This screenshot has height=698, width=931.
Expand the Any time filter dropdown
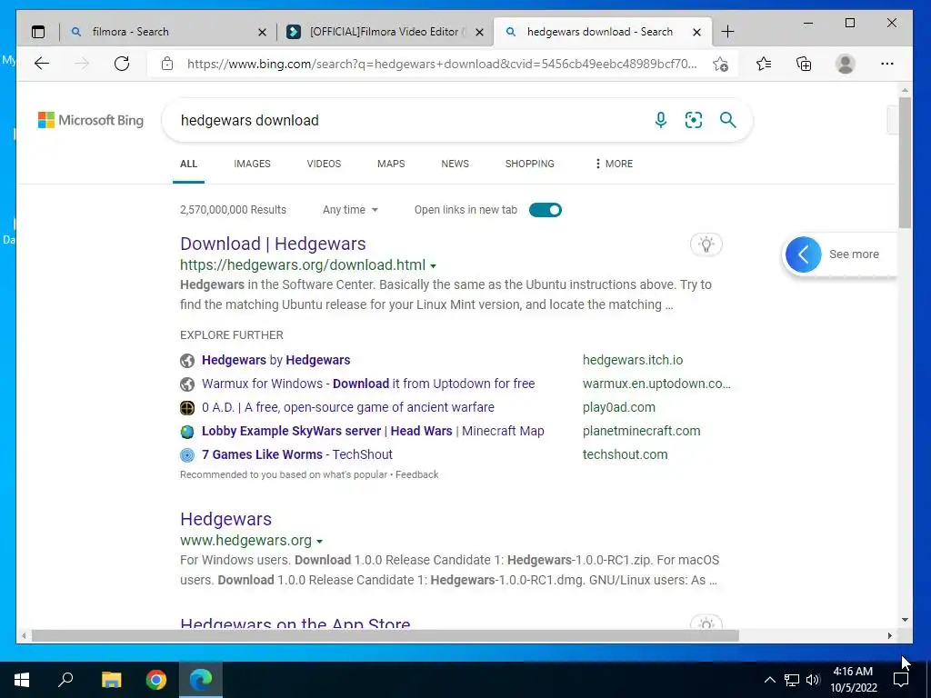[x=350, y=210]
